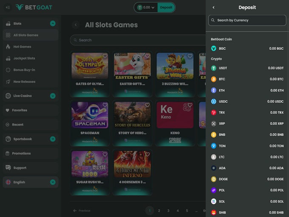Click the back arrow in Deposit panel
Image resolution: width=289 pixels, height=217 pixels.
coord(213,7)
